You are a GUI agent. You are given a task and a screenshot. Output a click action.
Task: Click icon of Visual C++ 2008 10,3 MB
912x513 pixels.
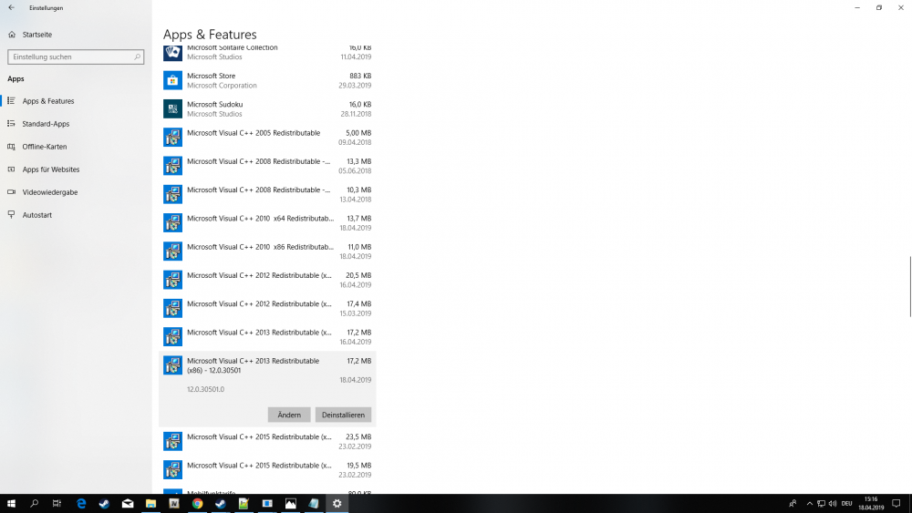pos(172,194)
